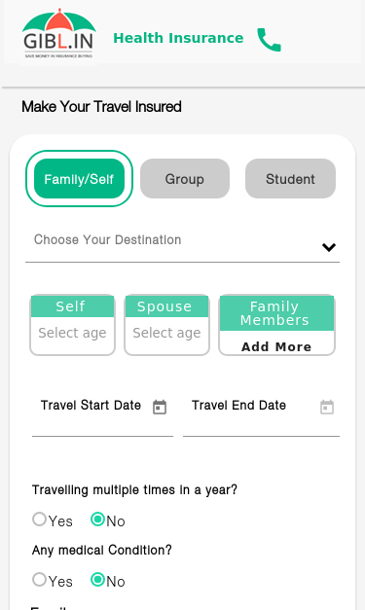Open the Travel End Date calendar icon
Image resolution: width=365 pixels, height=610 pixels.
(327, 407)
